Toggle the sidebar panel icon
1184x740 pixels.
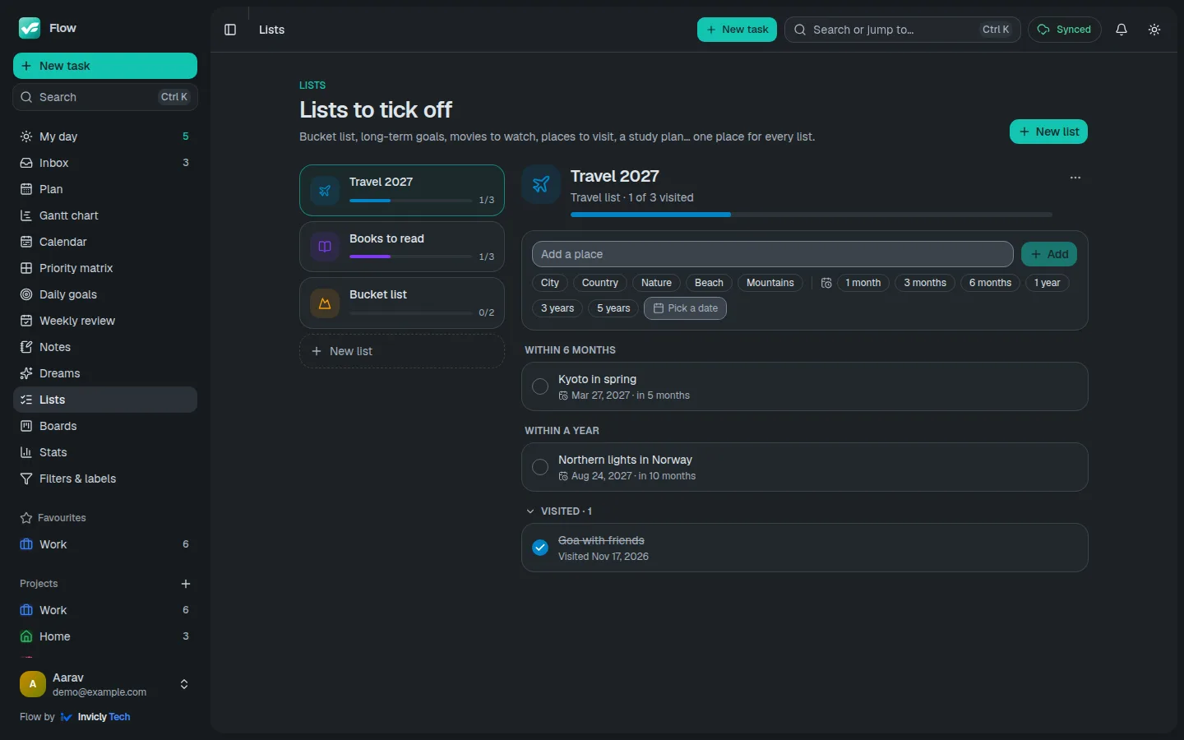point(230,30)
